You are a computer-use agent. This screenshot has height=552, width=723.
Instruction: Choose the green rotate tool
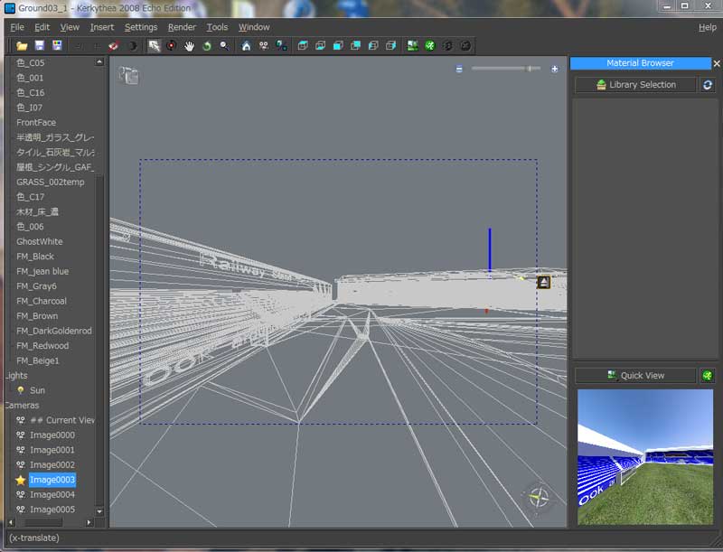207,45
